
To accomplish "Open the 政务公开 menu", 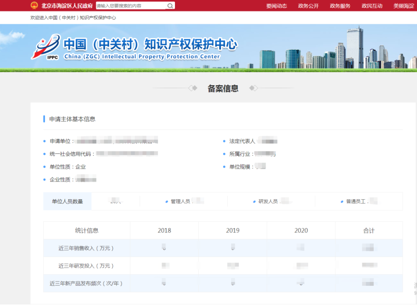I will pos(308,6).
